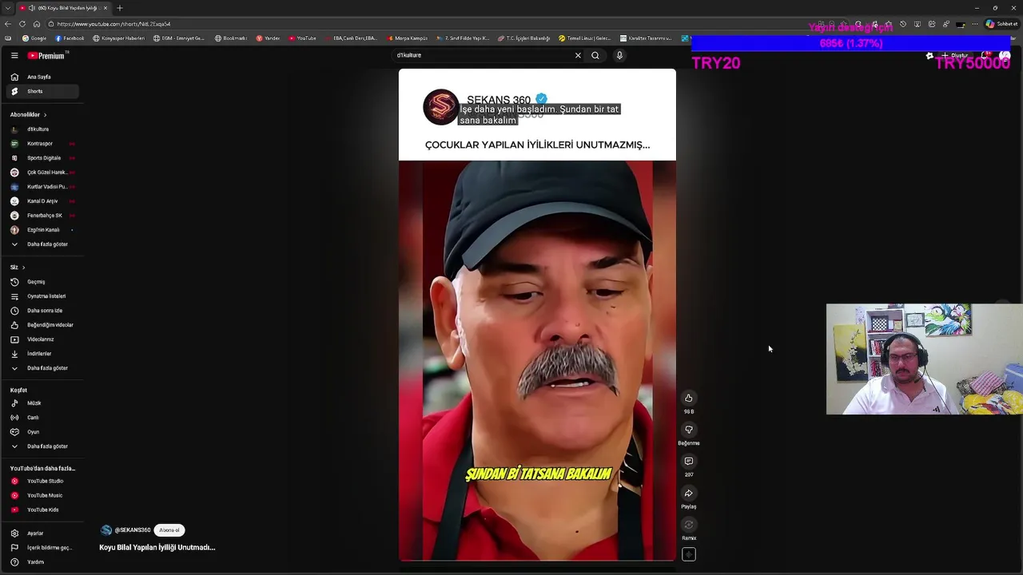Image resolution: width=1023 pixels, height=575 pixels.
Task: Open Yardım help page
Action: coord(42,562)
